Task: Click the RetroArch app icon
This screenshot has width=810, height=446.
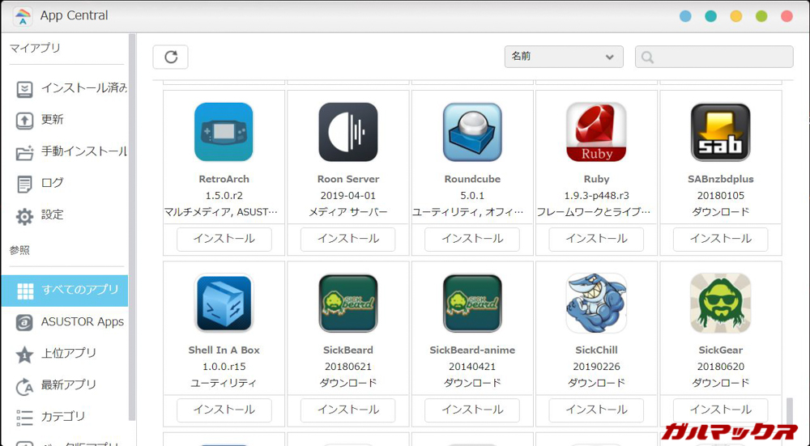Action: [x=224, y=132]
